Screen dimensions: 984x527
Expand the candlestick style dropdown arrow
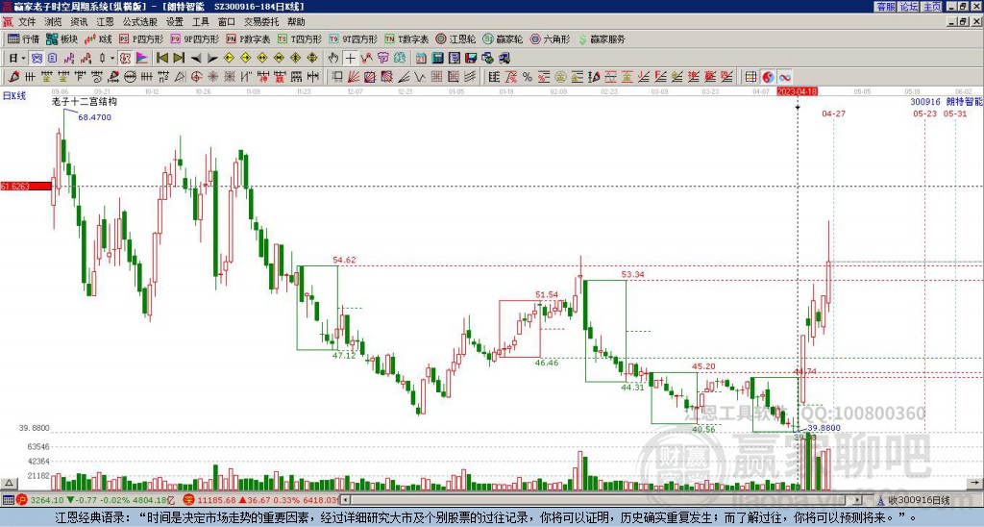(112, 58)
